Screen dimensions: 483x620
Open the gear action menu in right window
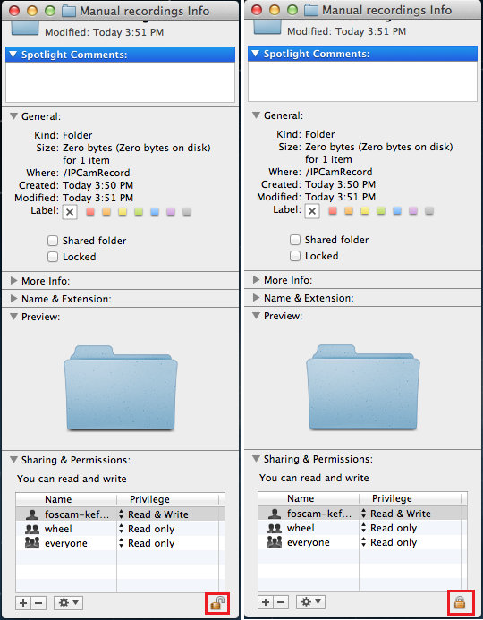tap(310, 602)
